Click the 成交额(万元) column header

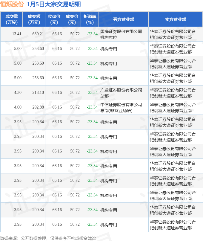34,19
